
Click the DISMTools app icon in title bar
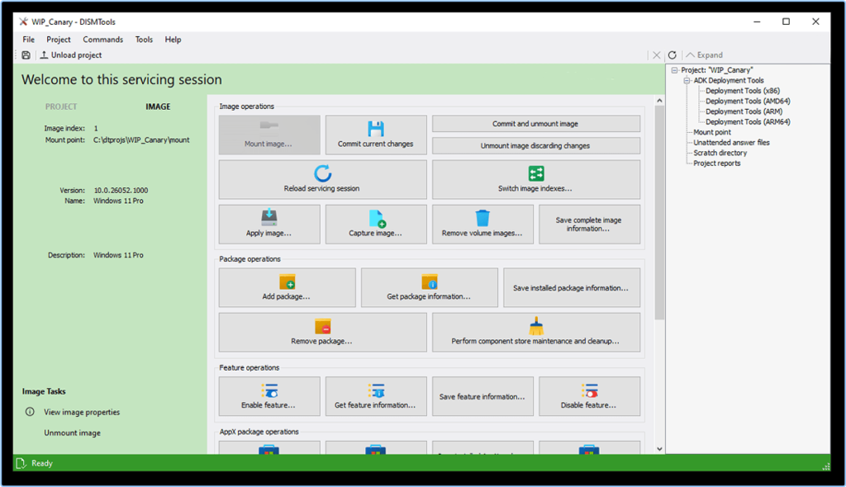[23, 21]
